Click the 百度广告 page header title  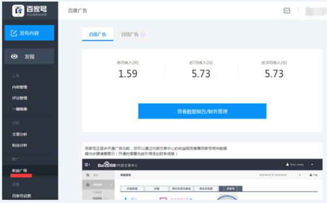[77, 11]
